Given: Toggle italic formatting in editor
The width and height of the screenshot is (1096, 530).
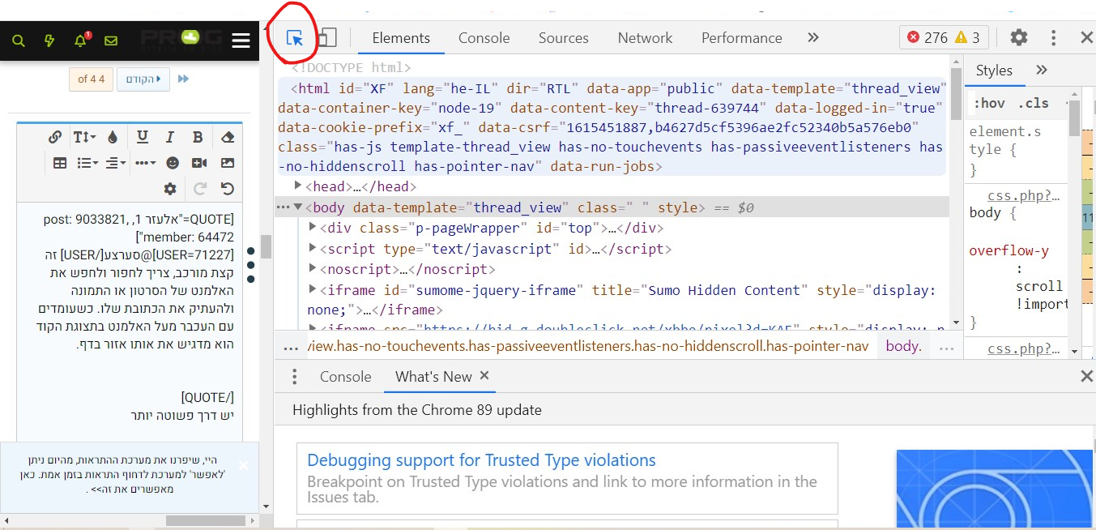Looking at the screenshot, I should pyautogui.click(x=170, y=137).
